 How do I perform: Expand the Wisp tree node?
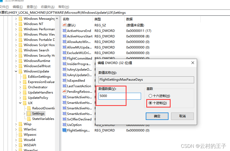click(16, 124)
